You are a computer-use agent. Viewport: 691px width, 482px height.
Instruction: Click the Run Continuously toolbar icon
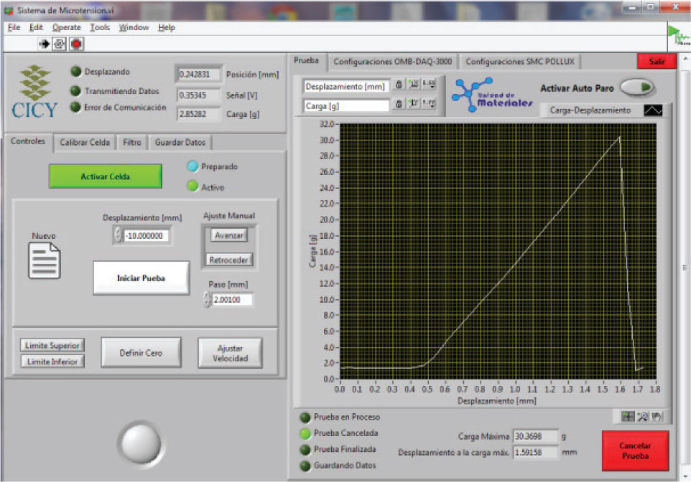point(60,44)
